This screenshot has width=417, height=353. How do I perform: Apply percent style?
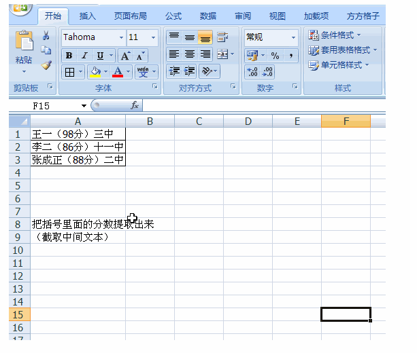pyautogui.click(x=275, y=56)
